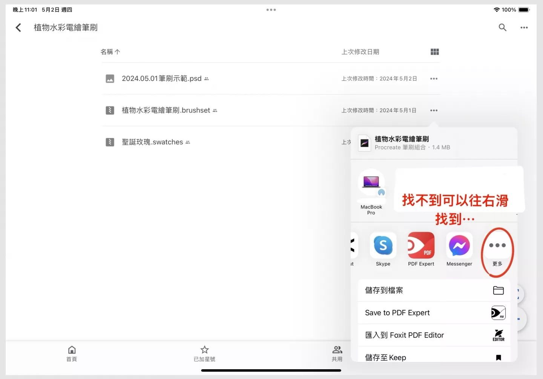Switch to 已加星號 tab
543x379 pixels.
coord(204,353)
